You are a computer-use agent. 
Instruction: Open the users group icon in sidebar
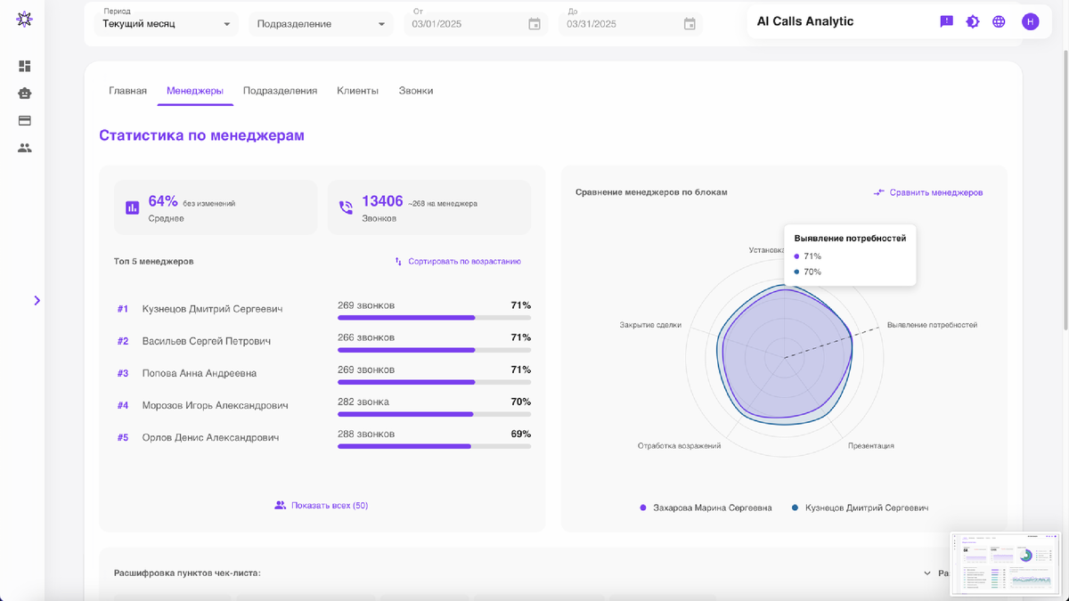[x=25, y=148]
